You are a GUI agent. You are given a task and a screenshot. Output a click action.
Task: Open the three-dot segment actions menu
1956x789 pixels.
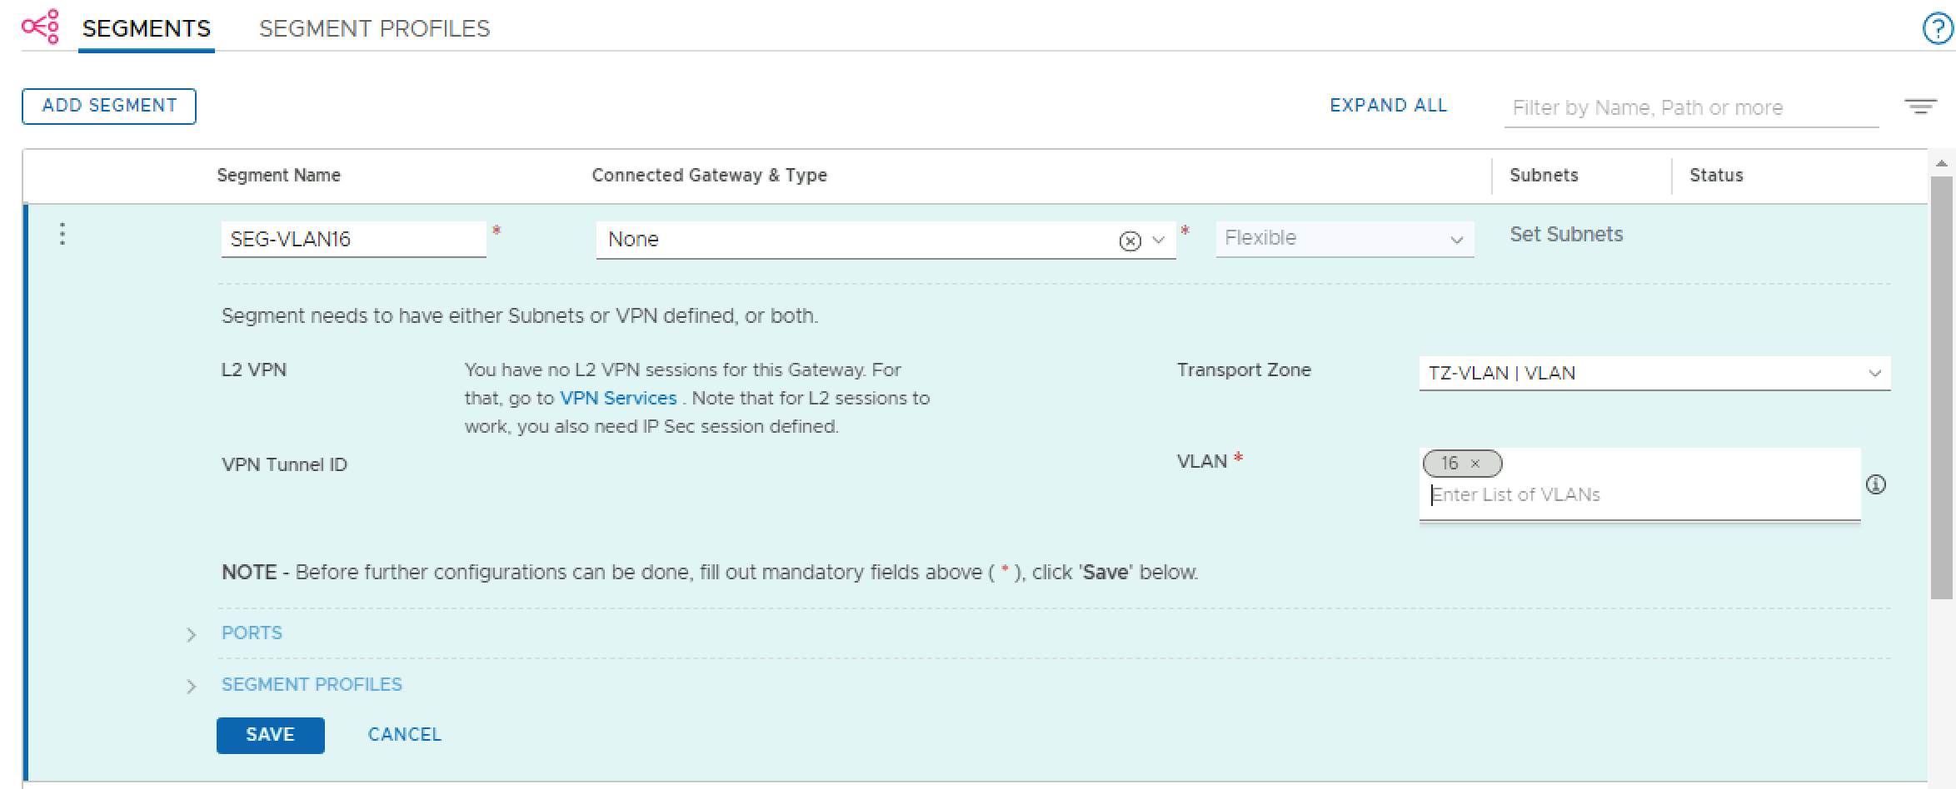coord(62,235)
